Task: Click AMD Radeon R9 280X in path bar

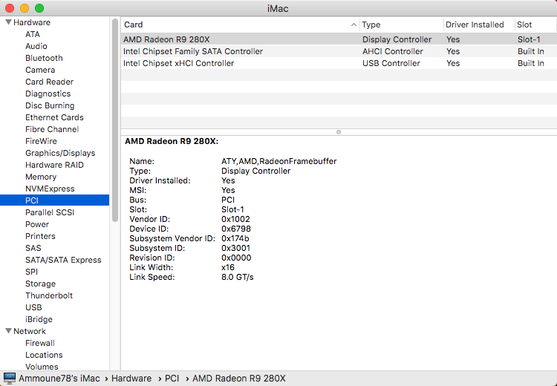Action: pos(239,379)
